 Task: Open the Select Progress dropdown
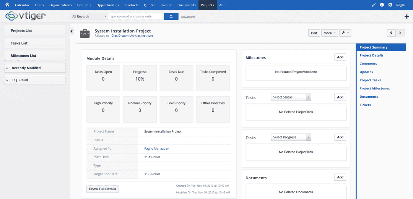coord(291,137)
